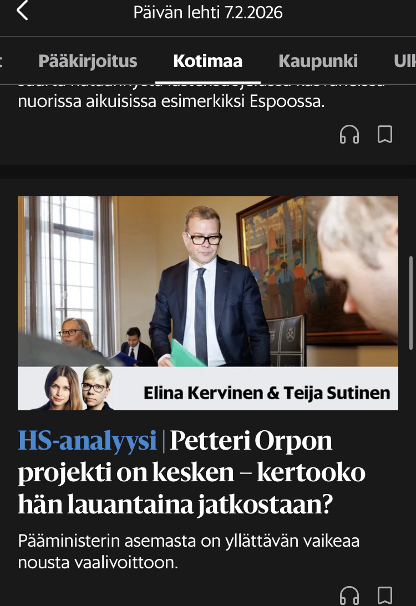Screen dimensions: 416x606
Task: Play audio for the Petteri Orpo analysis
Action: click(x=349, y=595)
